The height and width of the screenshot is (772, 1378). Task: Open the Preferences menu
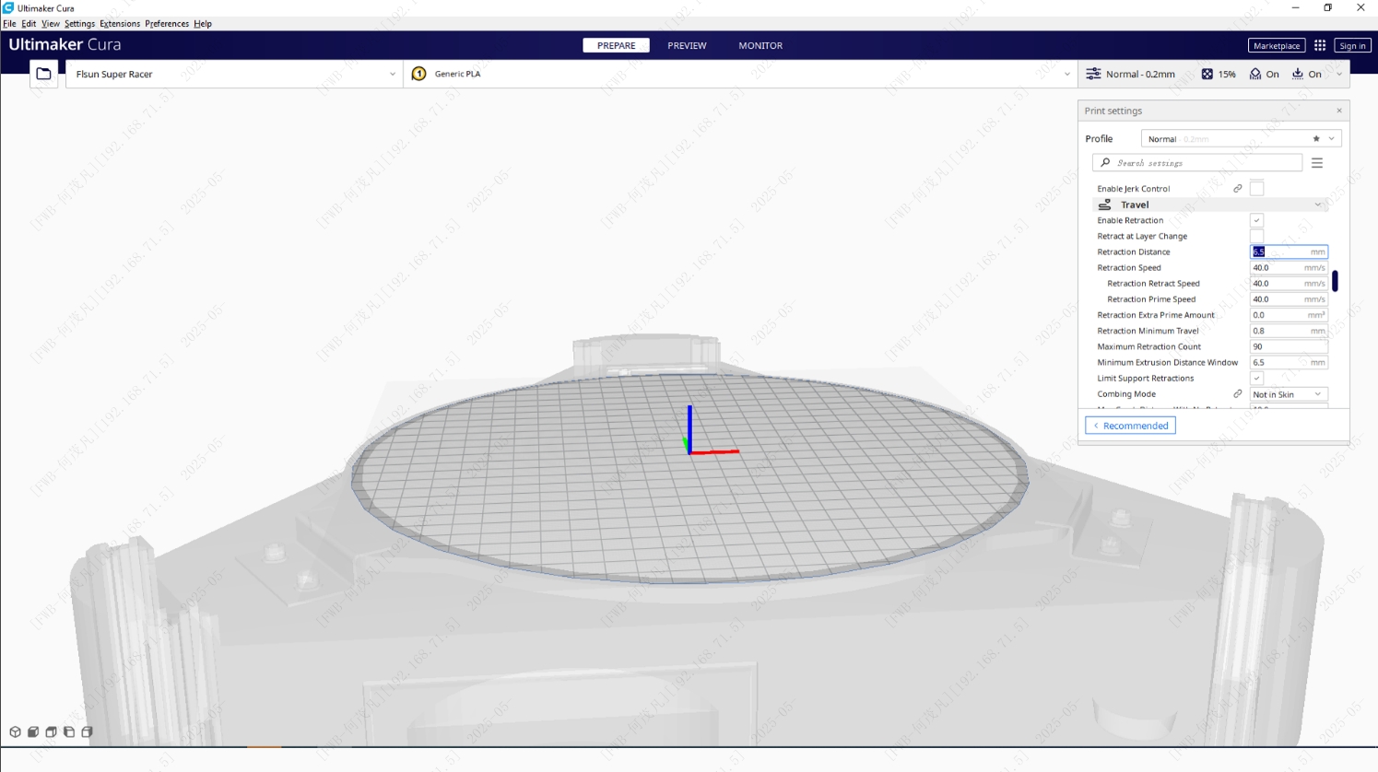pos(167,24)
